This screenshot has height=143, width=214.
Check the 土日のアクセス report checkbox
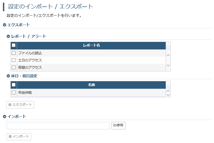point(14,60)
